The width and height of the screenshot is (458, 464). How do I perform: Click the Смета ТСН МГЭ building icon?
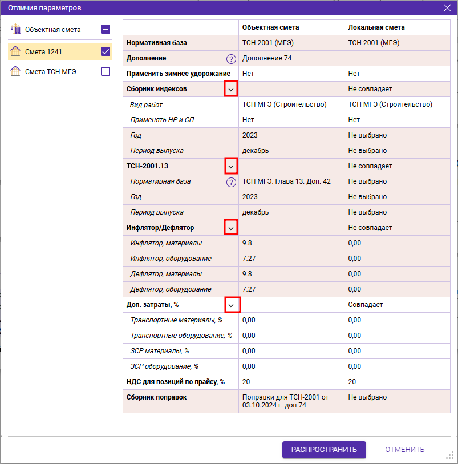point(15,72)
